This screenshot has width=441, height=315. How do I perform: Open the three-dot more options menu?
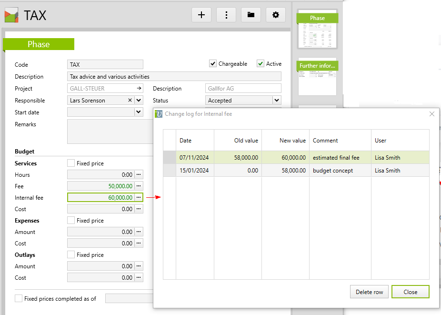(x=226, y=15)
